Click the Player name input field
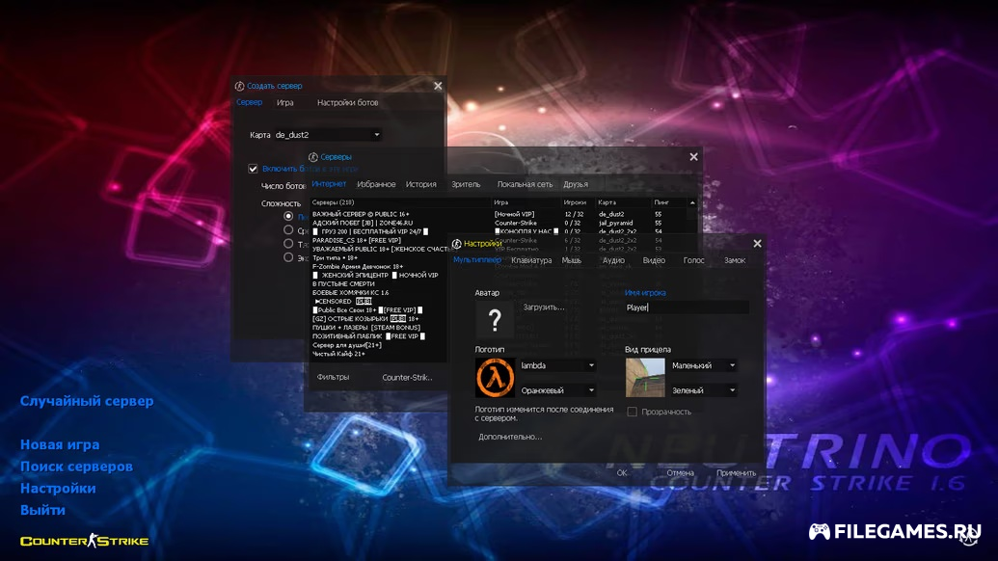 [x=687, y=307]
